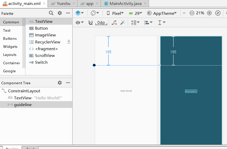Open Align options dropdown
Screen dimensions: 227x149
click(148, 23)
